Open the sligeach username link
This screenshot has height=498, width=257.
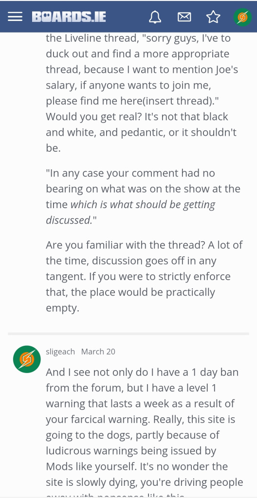[60, 352]
